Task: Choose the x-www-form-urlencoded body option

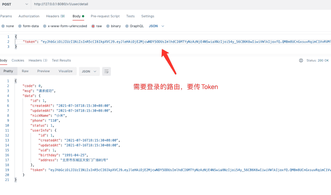Action: click(x=45, y=26)
